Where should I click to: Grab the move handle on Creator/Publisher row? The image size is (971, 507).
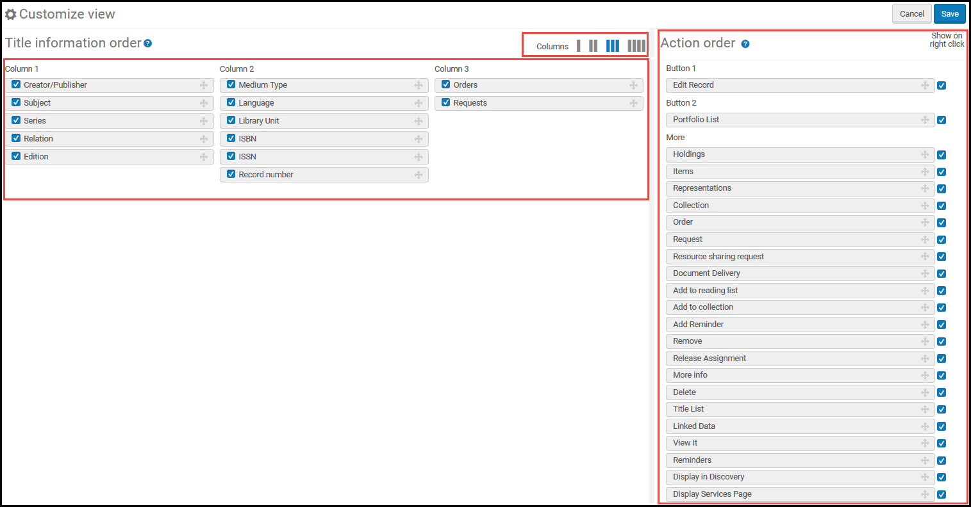(x=204, y=85)
